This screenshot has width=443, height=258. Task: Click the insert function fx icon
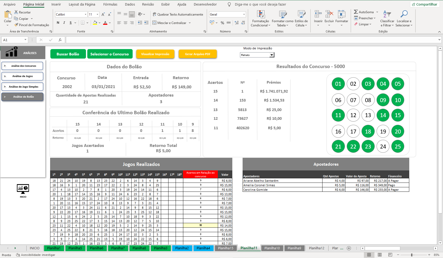(x=60, y=40)
